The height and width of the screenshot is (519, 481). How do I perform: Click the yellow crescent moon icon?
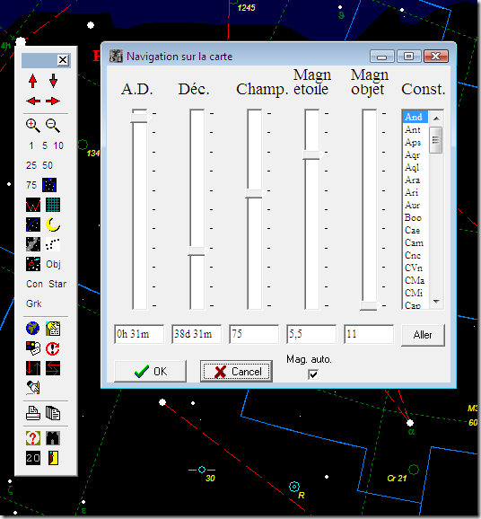pos(53,224)
